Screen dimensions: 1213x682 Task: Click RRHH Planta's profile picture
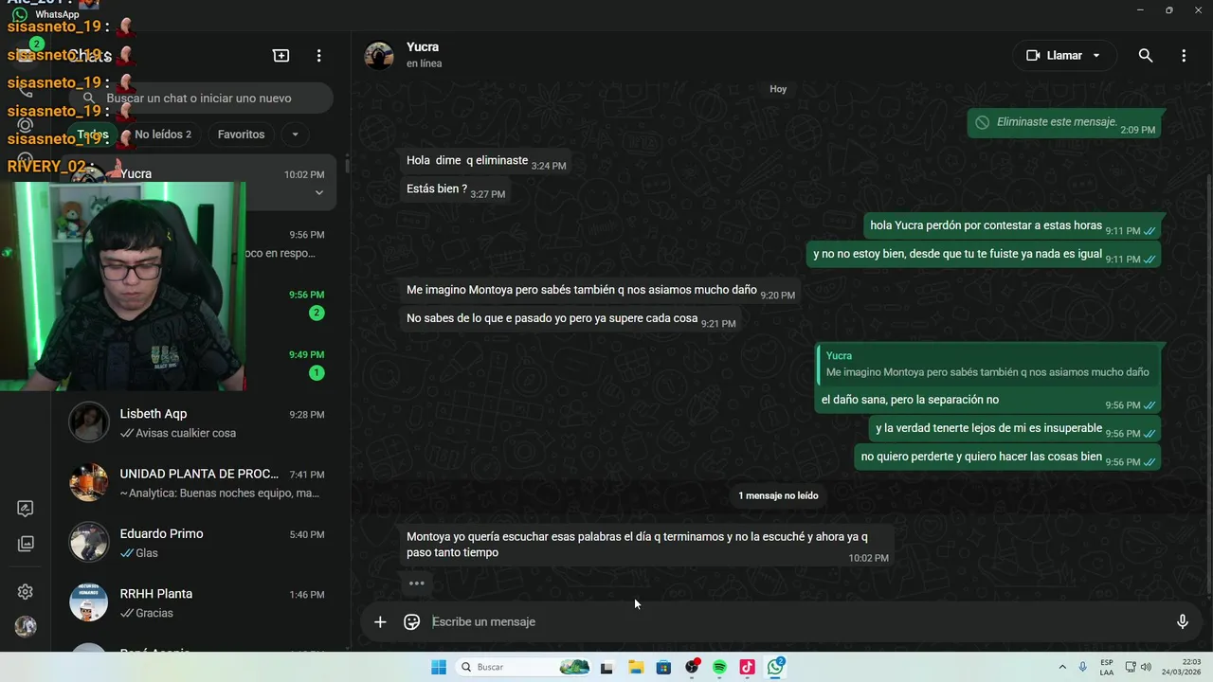click(x=89, y=602)
